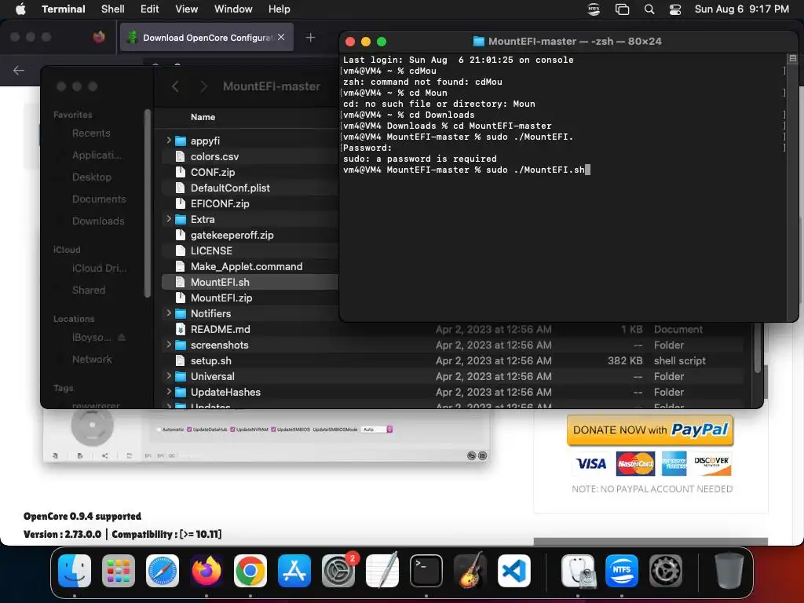
Task: Go back in the Finder window
Action: (x=175, y=86)
